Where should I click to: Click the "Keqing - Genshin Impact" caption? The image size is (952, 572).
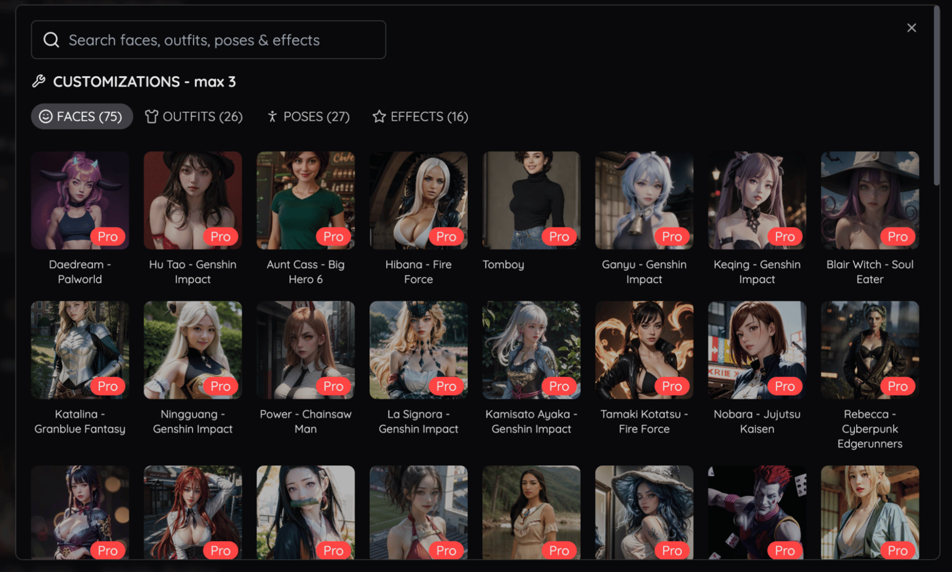(x=757, y=272)
